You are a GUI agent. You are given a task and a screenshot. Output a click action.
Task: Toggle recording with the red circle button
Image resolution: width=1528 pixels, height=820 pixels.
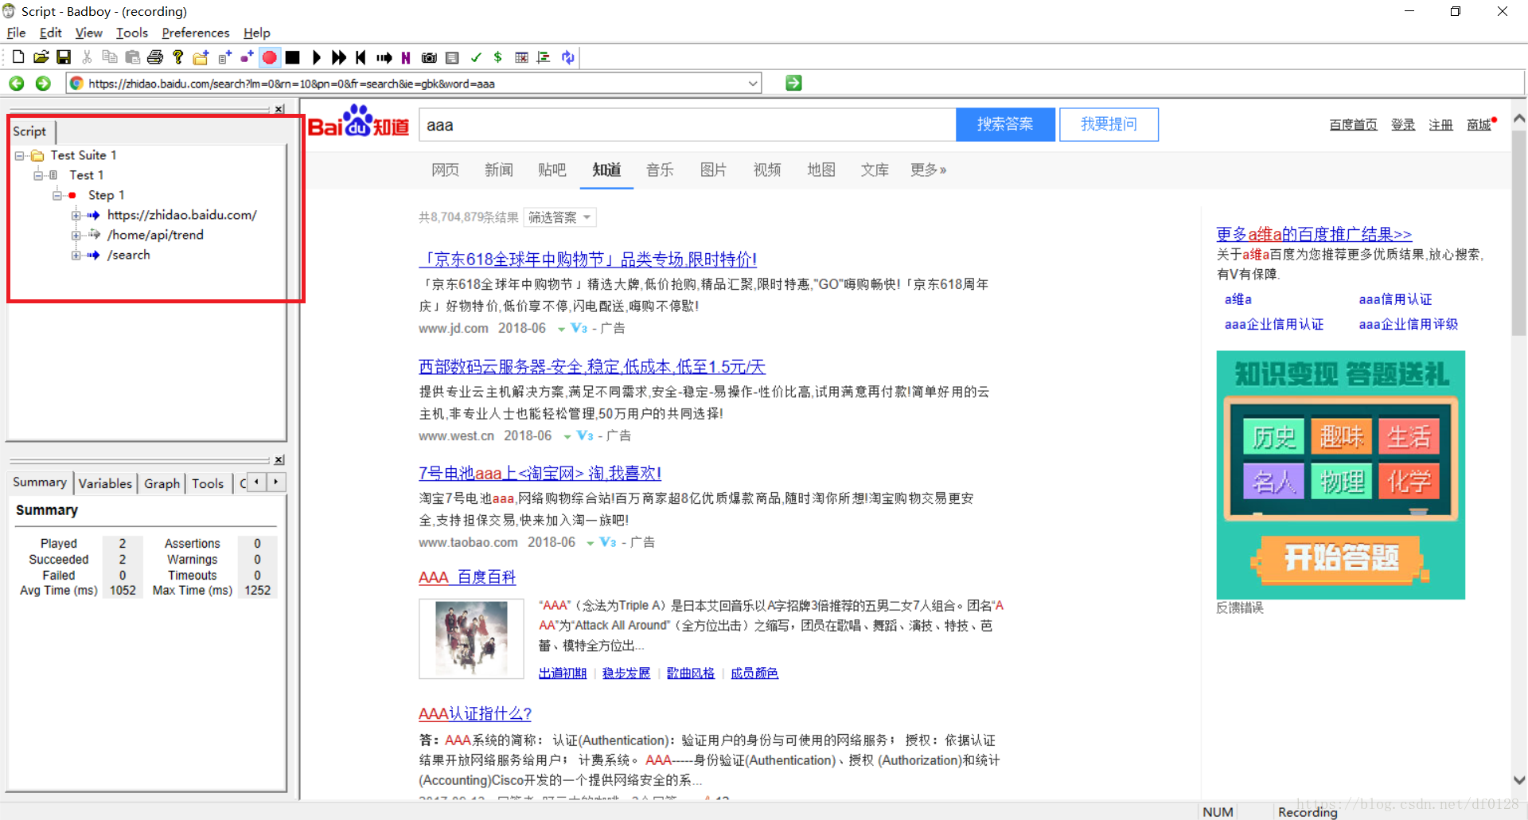270,57
